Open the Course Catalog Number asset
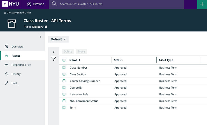Screen dimensions: 207x125 click(x=85, y=81)
